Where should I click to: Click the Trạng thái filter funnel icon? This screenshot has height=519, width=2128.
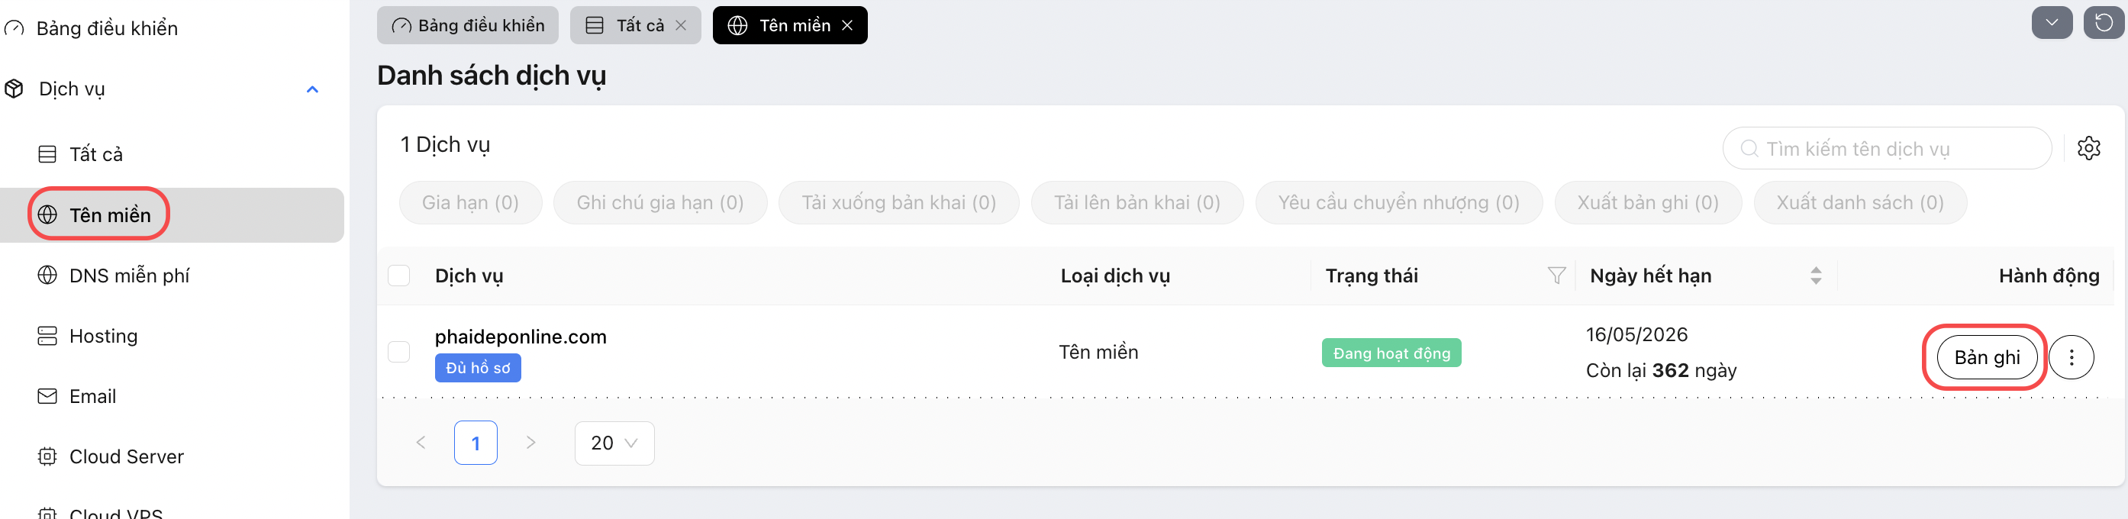tap(1556, 276)
